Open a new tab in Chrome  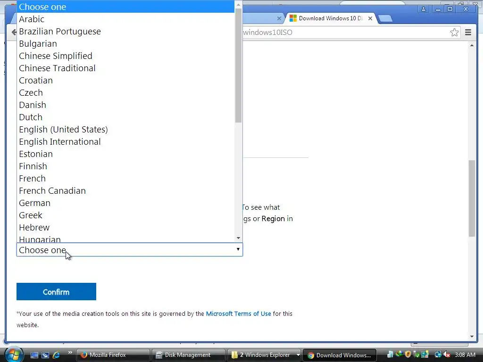tap(385, 18)
